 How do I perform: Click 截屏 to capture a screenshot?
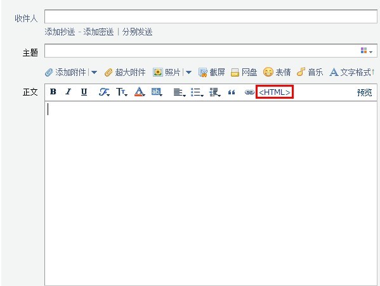(x=211, y=72)
